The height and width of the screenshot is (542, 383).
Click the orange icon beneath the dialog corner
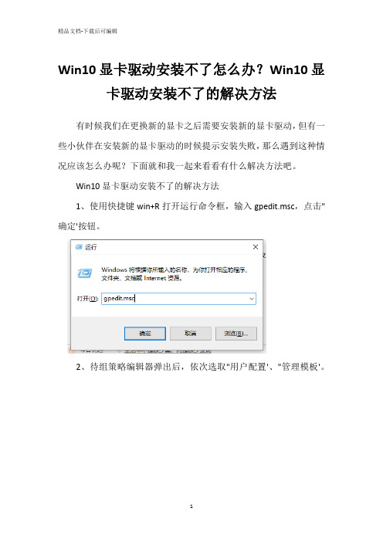(x=72, y=351)
